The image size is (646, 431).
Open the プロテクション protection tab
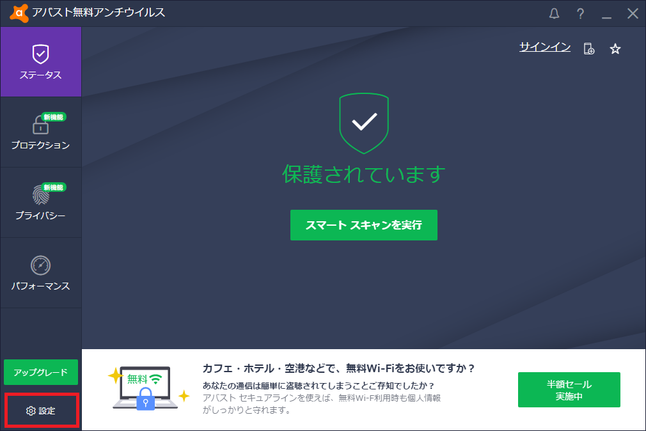point(41,132)
